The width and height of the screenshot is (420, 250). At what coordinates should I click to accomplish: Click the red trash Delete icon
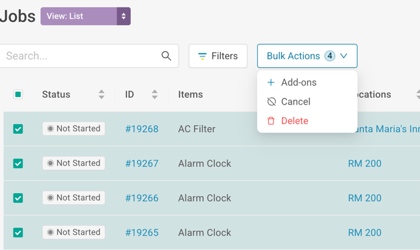pos(271,121)
